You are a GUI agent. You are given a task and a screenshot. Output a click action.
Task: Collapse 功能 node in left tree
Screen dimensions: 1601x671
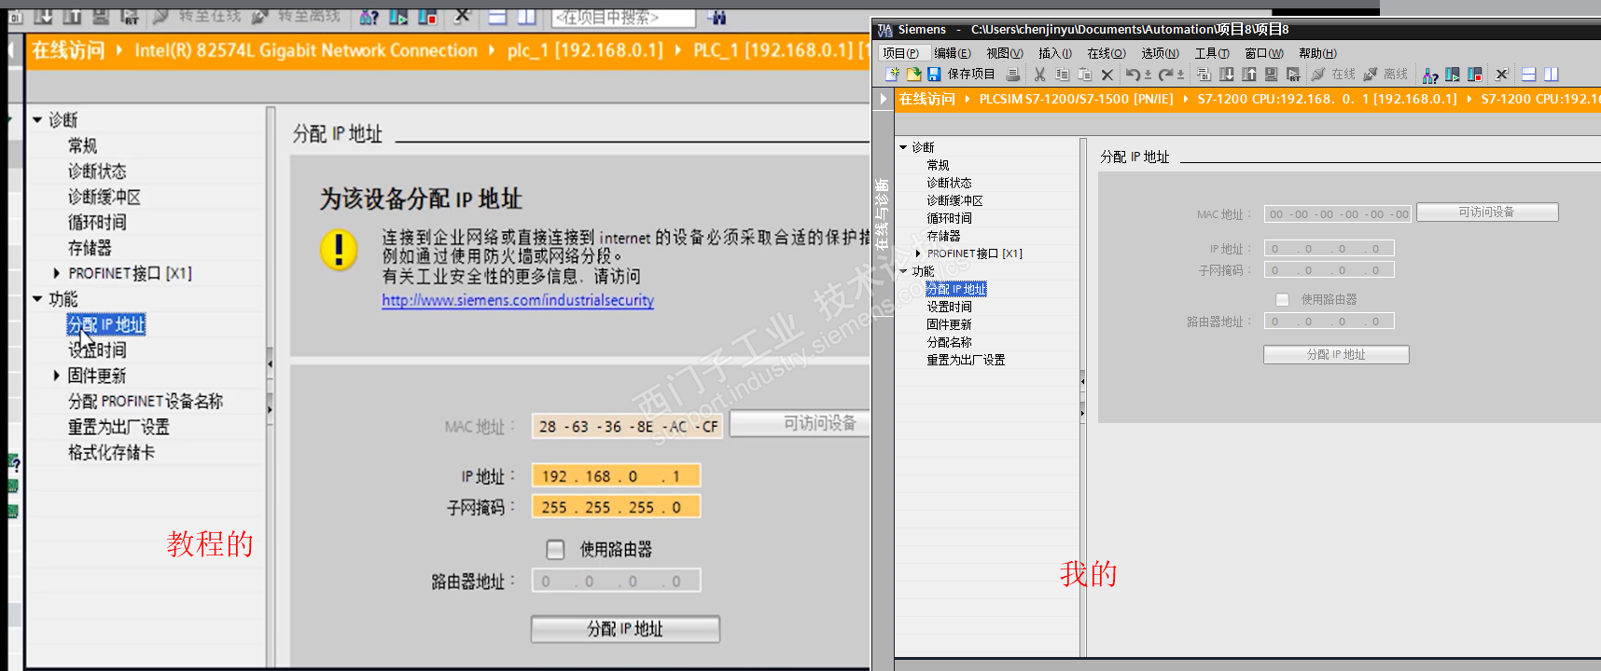point(37,299)
